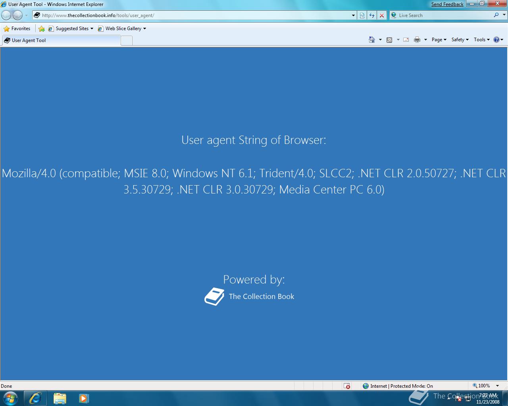This screenshot has height=406, width=508.
Task: Open the search provider dropdown arrow
Action: pyautogui.click(x=504, y=15)
